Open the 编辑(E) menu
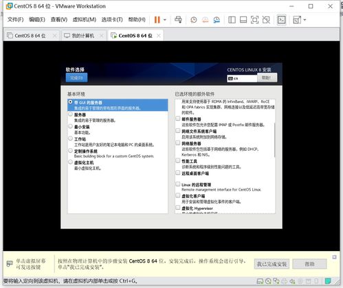The height and width of the screenshot is (288, 343). coord(37,20)
